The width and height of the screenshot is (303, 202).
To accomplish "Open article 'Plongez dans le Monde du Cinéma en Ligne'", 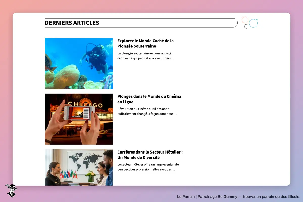I will (149, 99).
